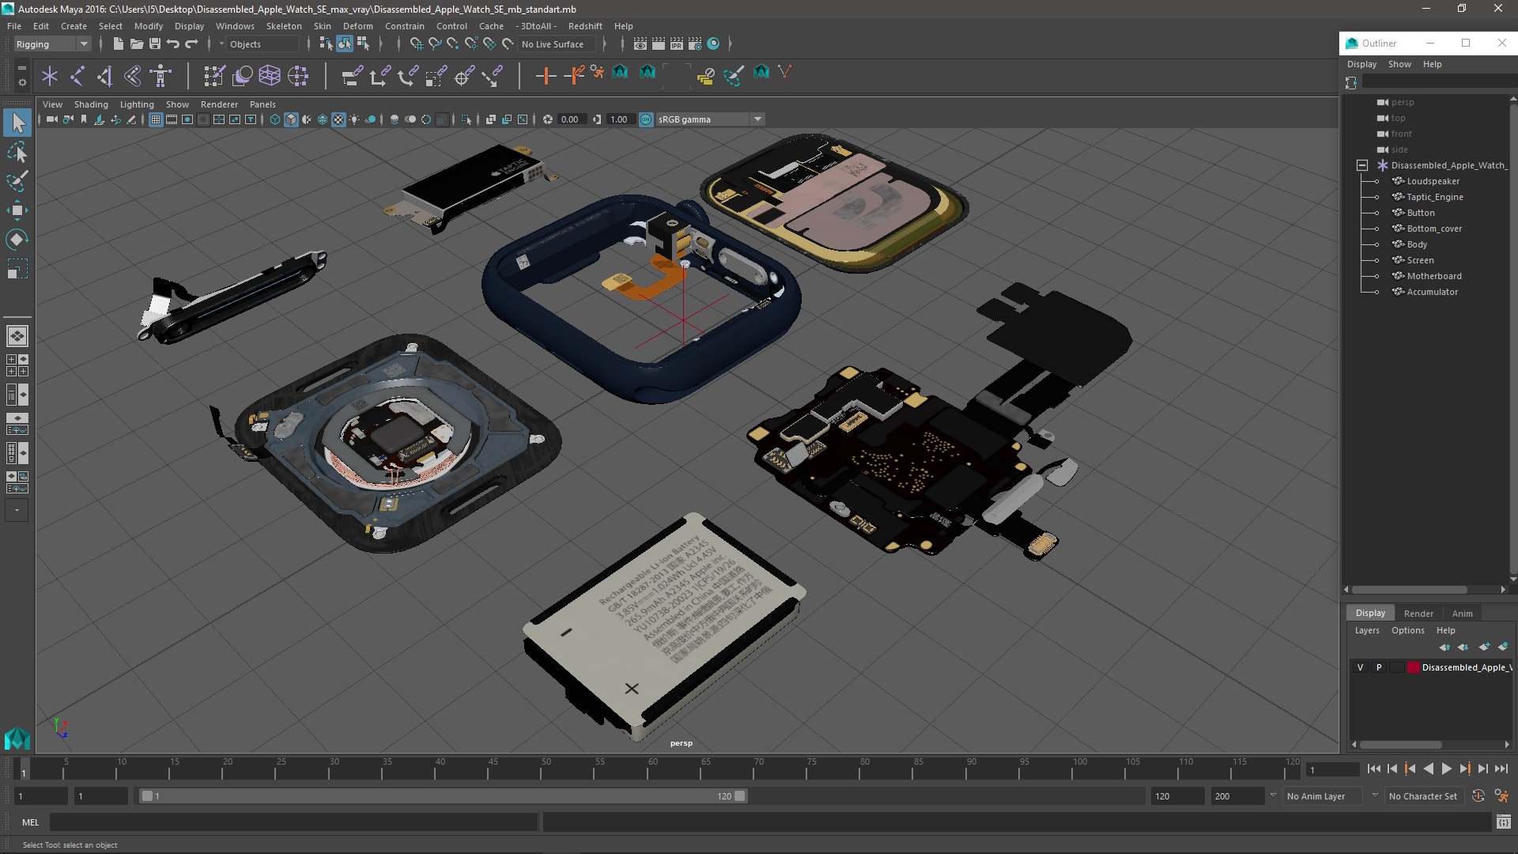Click the Auto Key toggle icon

coord(1478,796)
